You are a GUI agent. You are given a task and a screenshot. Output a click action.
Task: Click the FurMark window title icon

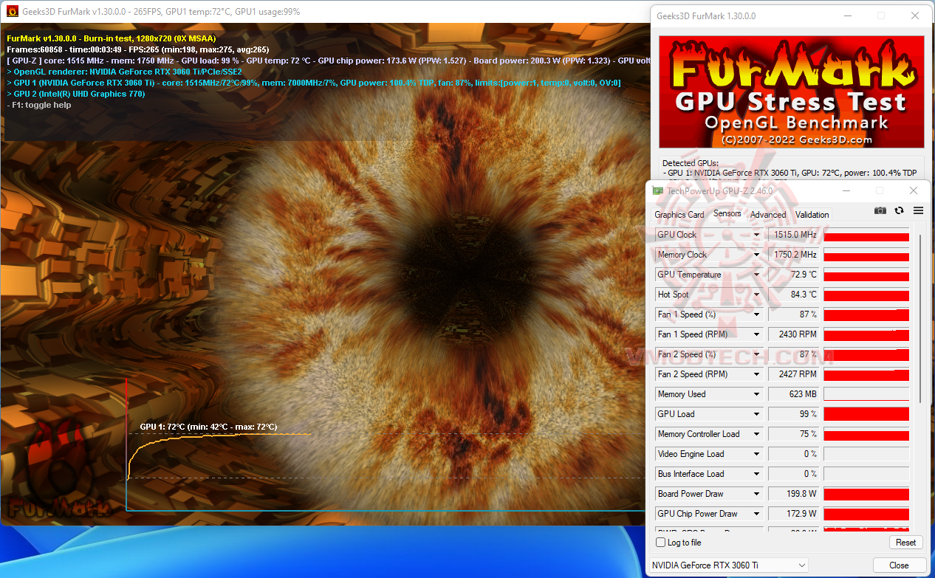tap(12, 12)
